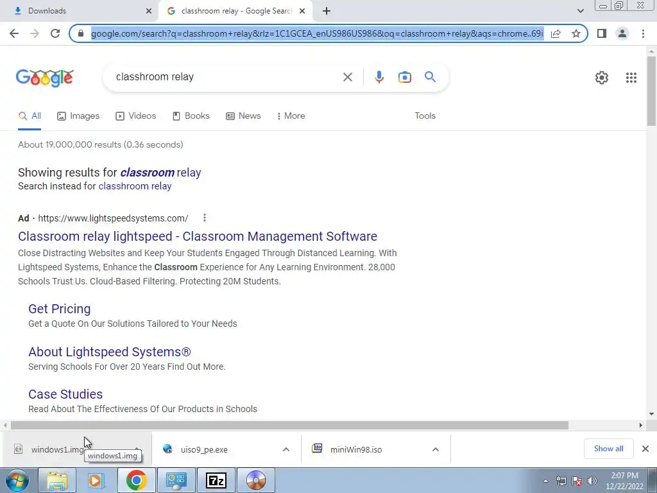Click the horizontal scrollbar thumb
Screen dimensions: 657x493
tap(289, 426)
